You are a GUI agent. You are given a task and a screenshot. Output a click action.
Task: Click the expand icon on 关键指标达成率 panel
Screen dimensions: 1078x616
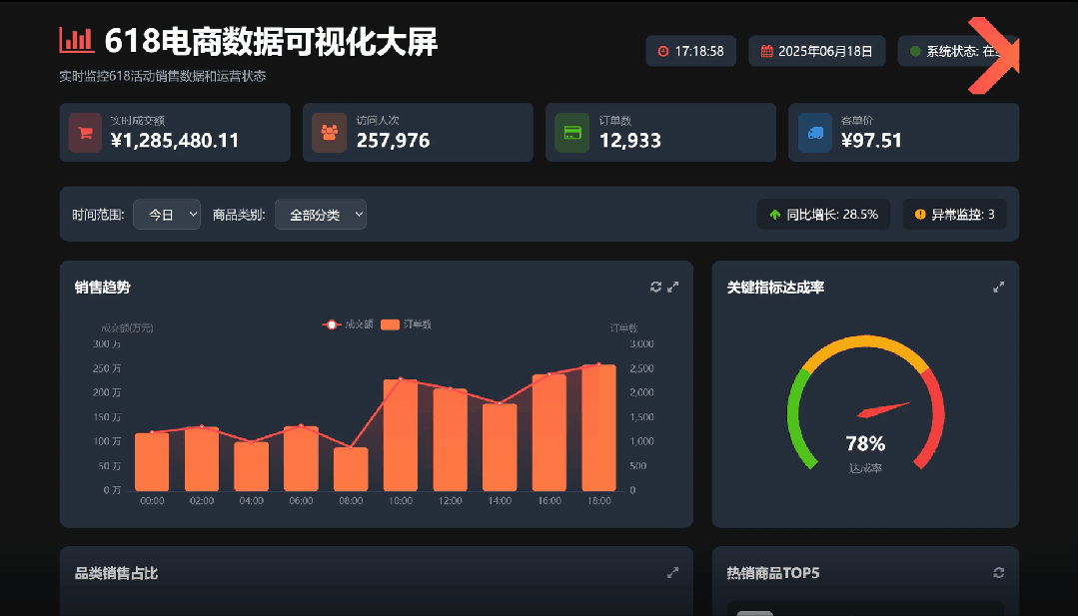click(x=998, y=287)
